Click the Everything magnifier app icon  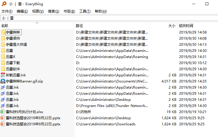4,4
